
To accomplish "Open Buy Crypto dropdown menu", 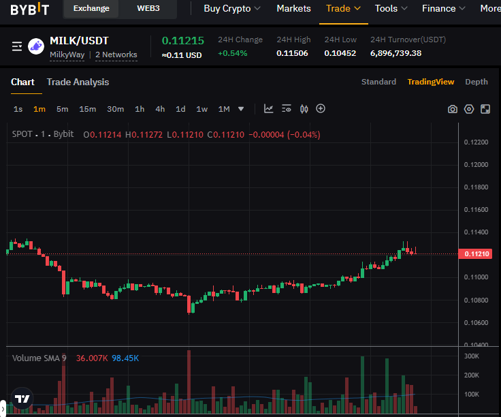I will [x=232, y=9].
